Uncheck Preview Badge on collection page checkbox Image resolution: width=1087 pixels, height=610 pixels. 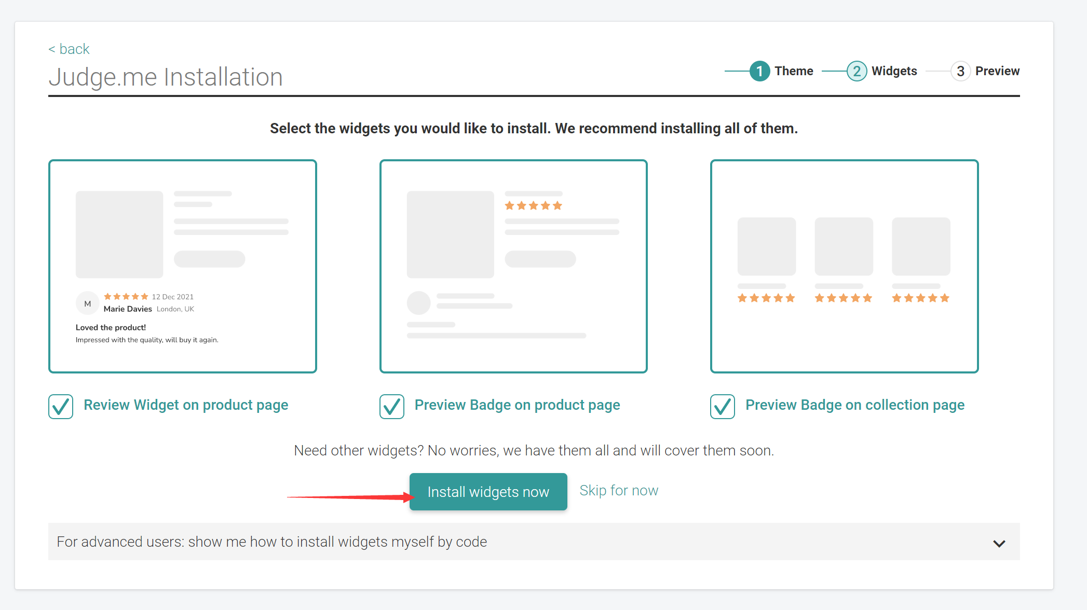point(723,406)
